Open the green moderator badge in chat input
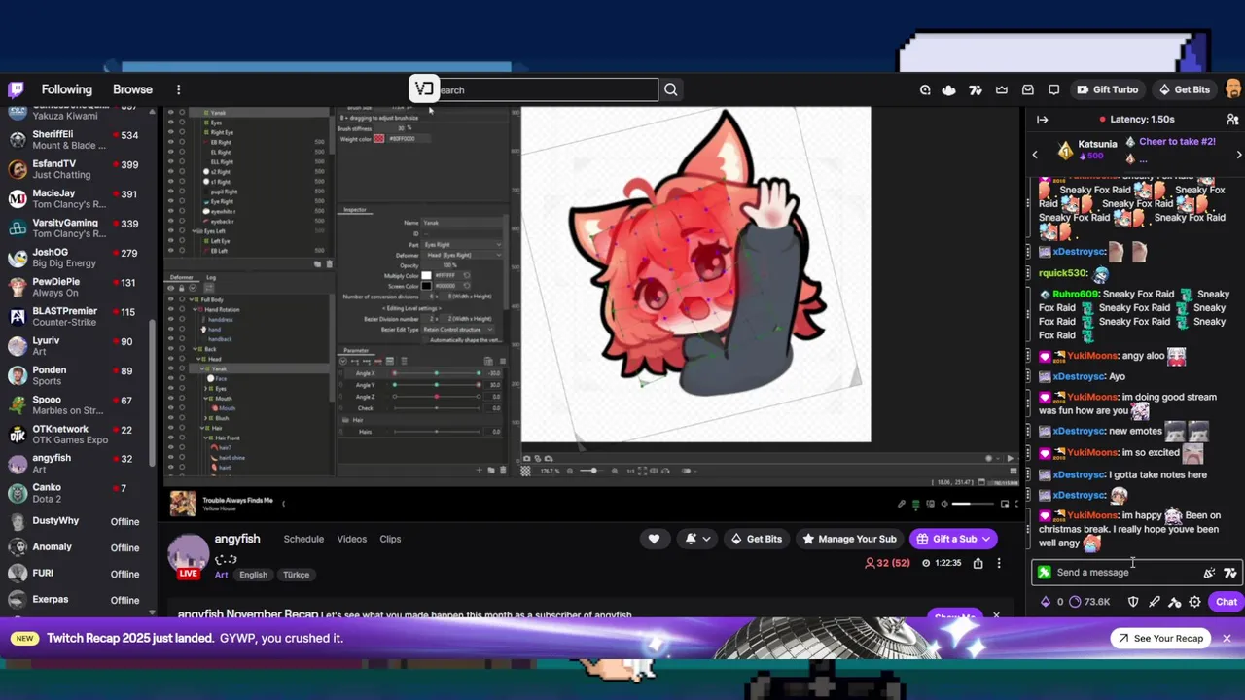This screenshot has width=1245, height=700. tap(1045, 573)
